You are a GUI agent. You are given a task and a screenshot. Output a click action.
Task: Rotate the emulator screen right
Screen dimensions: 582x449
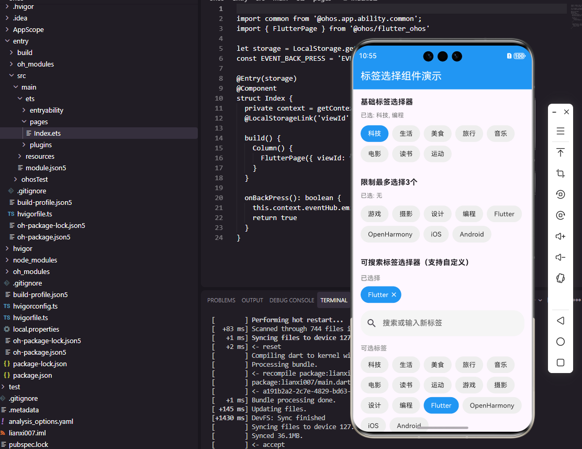click(560, 215)
